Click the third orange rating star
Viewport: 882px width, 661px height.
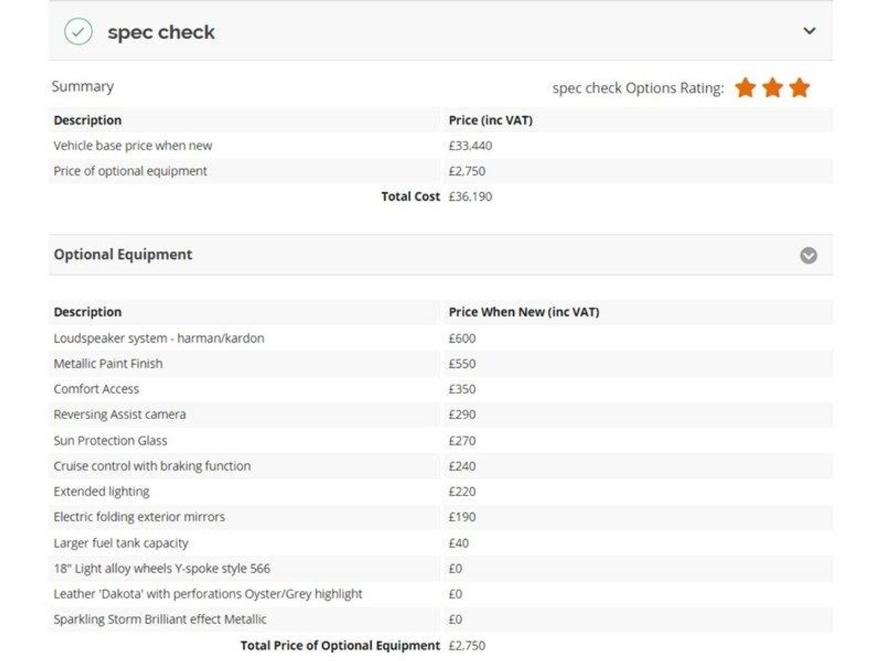click(x=800, y=88)
